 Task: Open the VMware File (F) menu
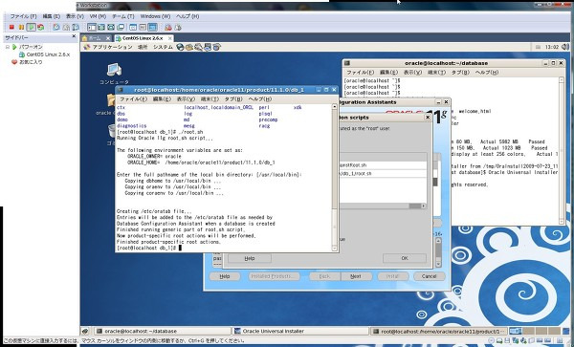pyautogui.click(x=23, y=16)
